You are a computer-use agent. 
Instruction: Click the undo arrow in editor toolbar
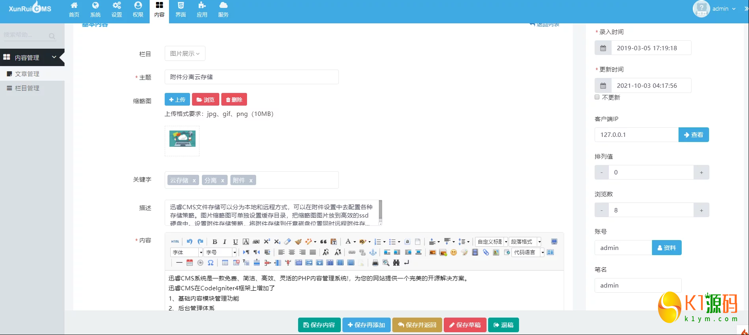click(190, 242)
